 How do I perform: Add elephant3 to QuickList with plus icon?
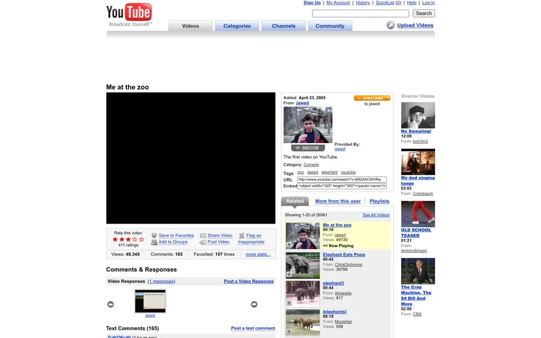(289, 303)
